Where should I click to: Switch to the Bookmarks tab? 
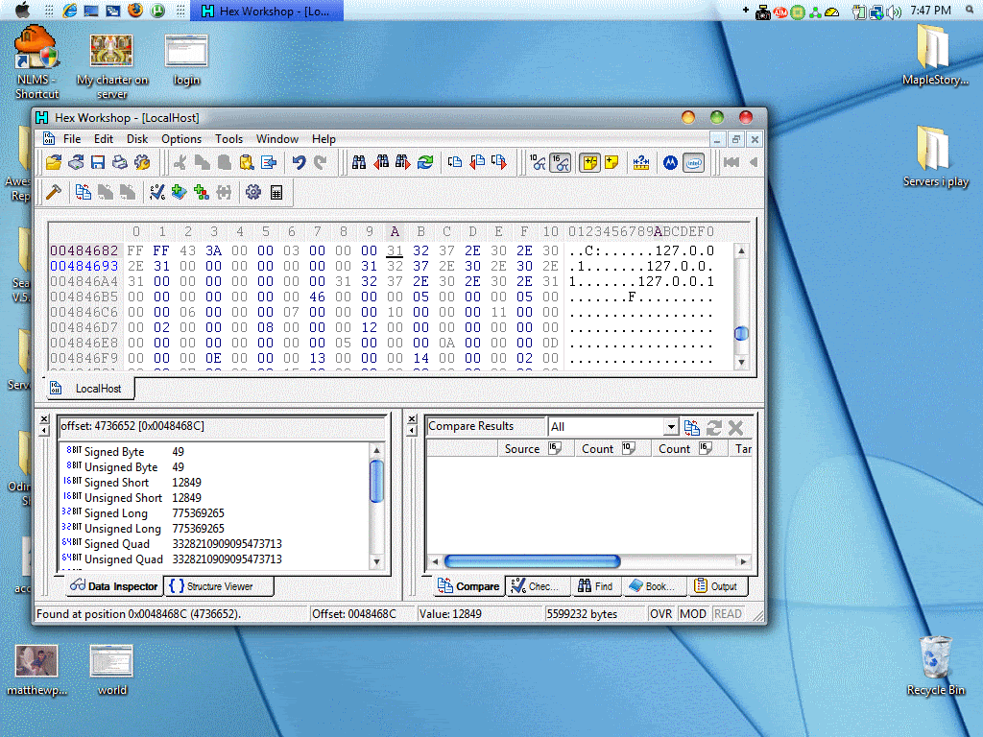click(655, 586)
